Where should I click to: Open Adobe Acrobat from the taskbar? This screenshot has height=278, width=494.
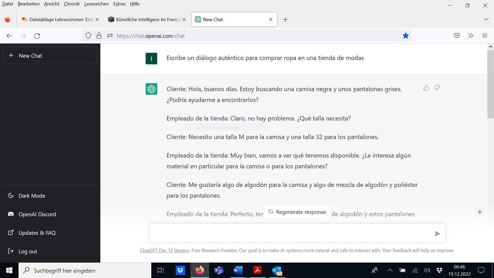click(x=258, y=270)
